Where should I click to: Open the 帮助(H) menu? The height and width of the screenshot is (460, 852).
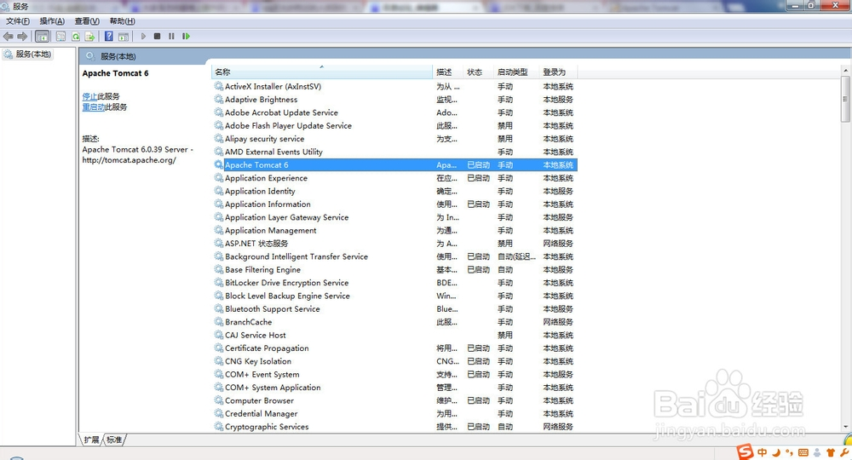pos(122,21)
